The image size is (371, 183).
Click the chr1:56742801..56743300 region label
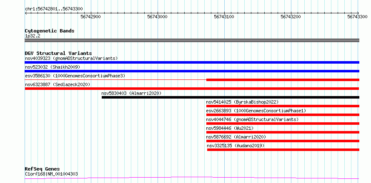[54, 9]
